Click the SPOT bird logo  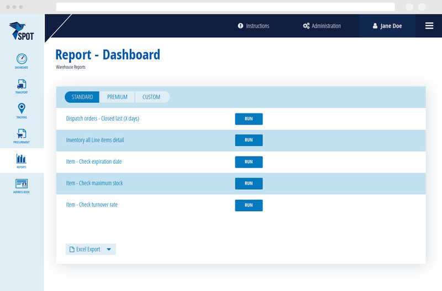[22, 31]
